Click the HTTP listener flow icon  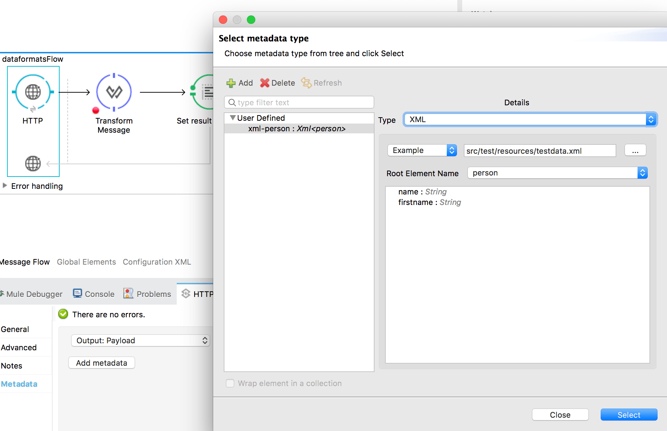point(33,92)
